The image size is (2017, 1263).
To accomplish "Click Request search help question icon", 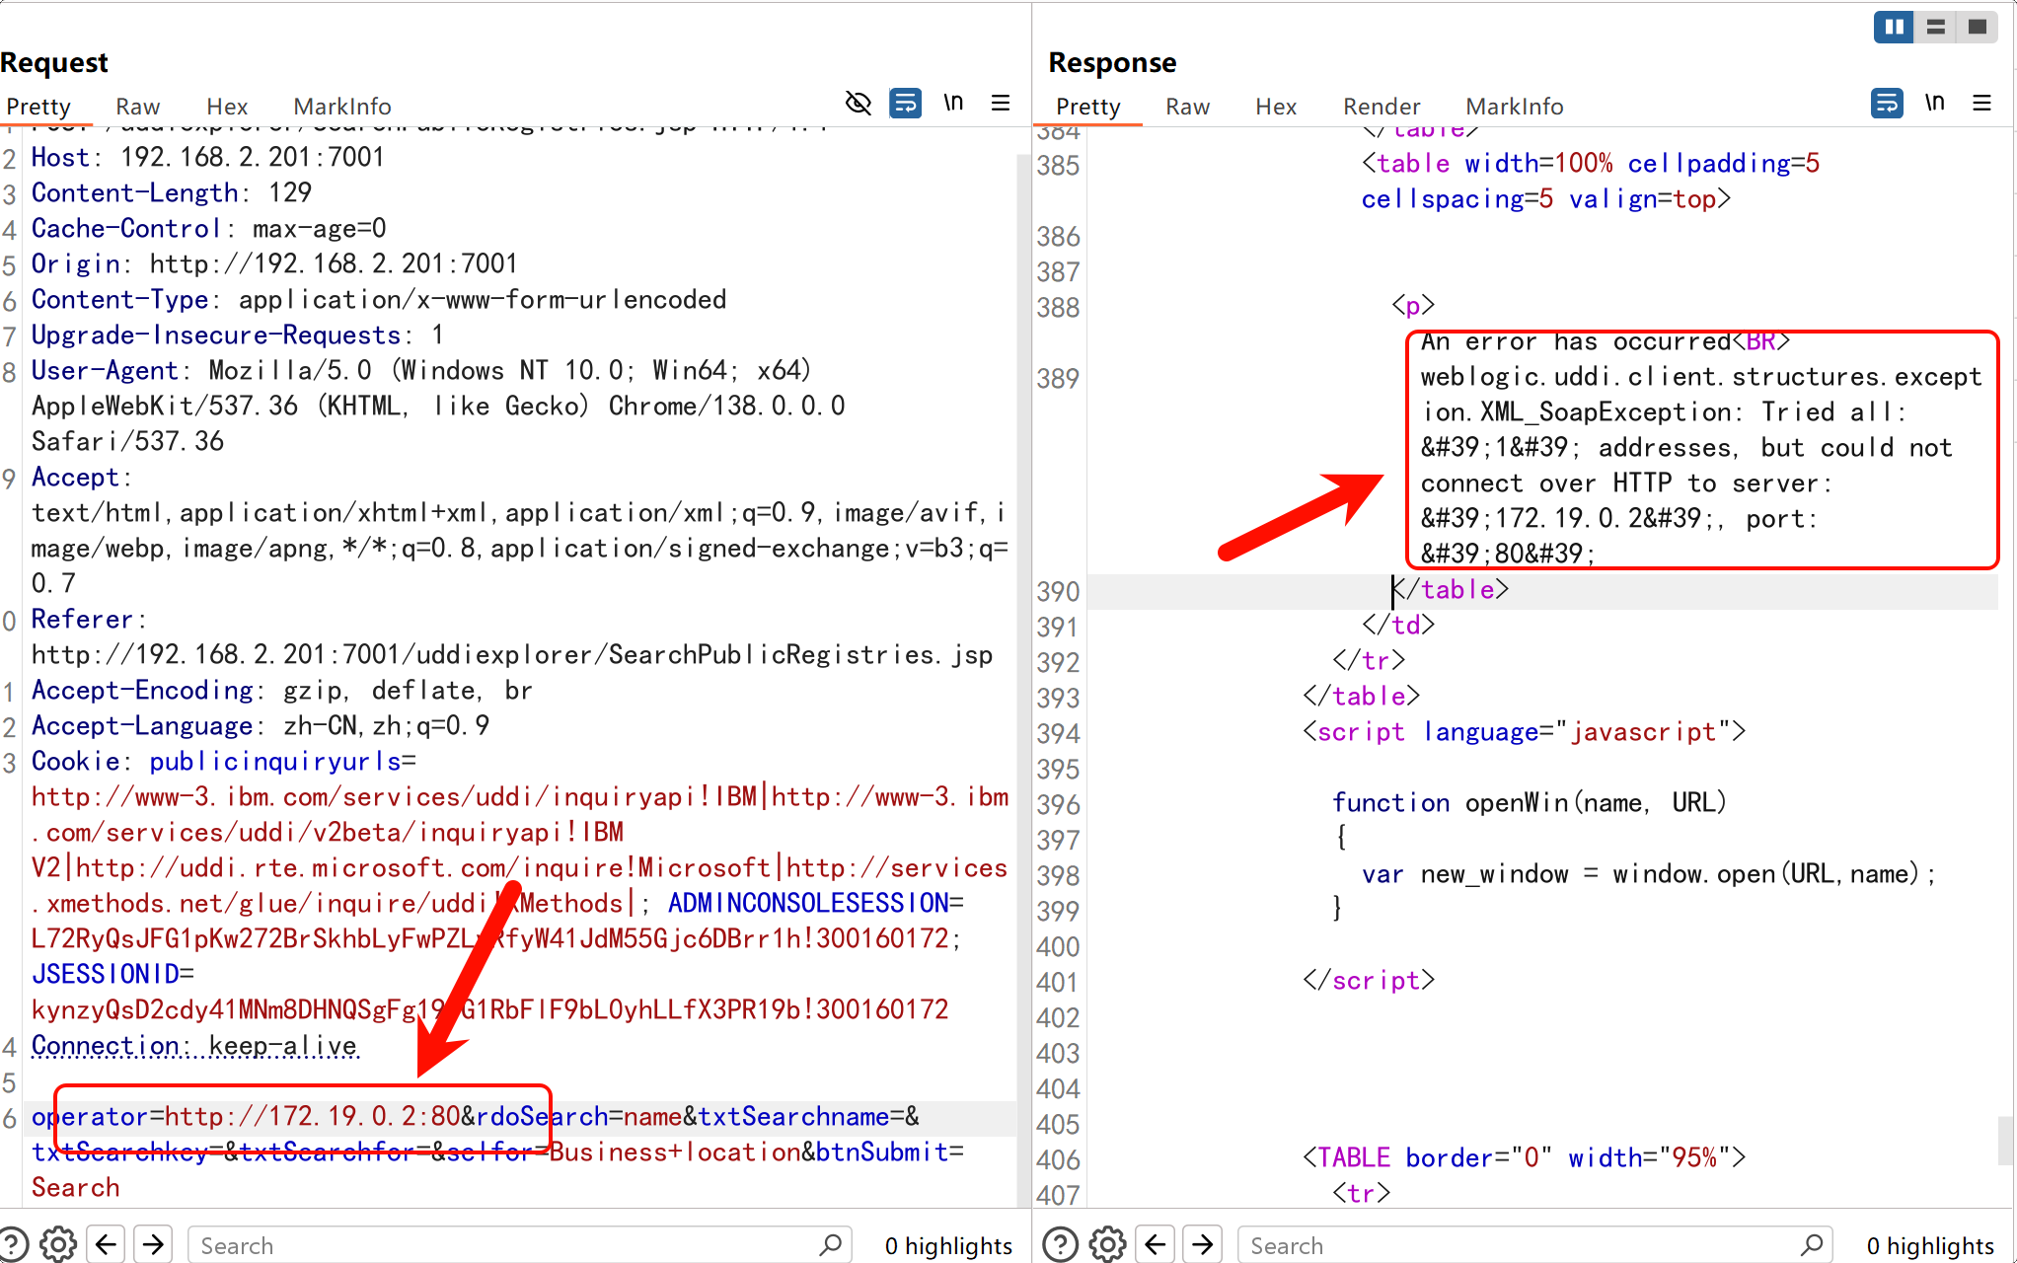I will coord(12,1244).
